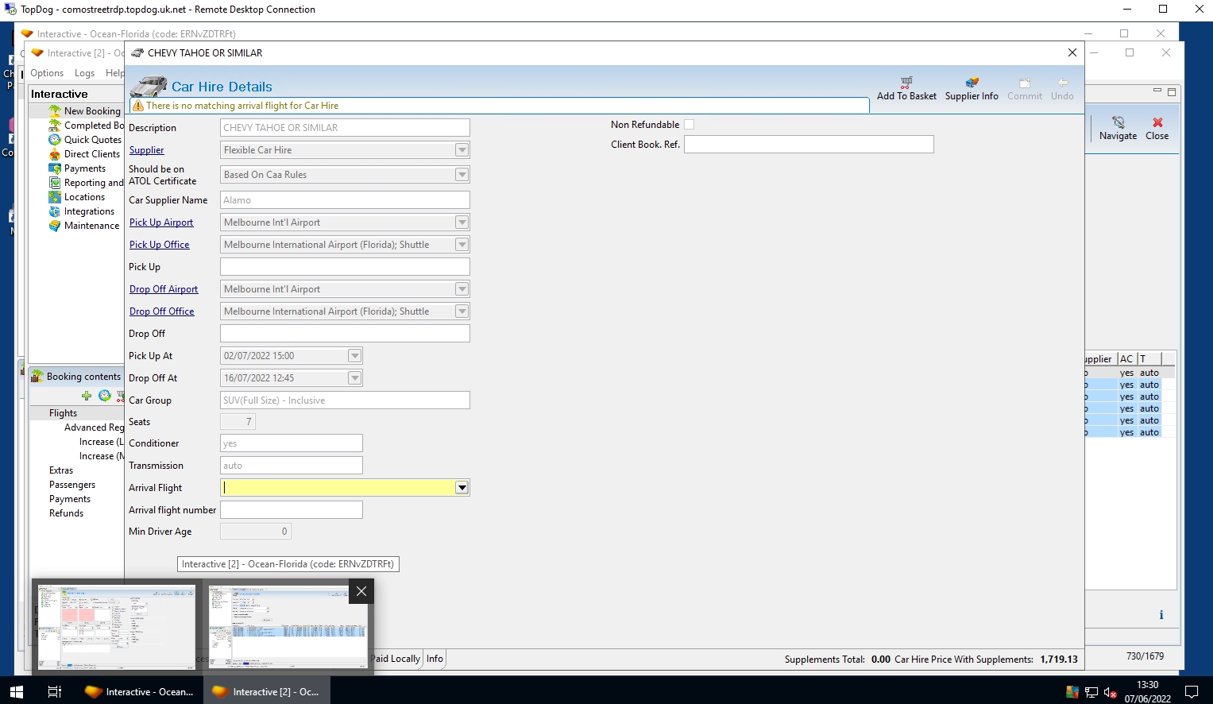Viewport: 1213px width, 704px height.
Task: Open the Arrival Flight dropdown arrow
Action: pos(462,488)
